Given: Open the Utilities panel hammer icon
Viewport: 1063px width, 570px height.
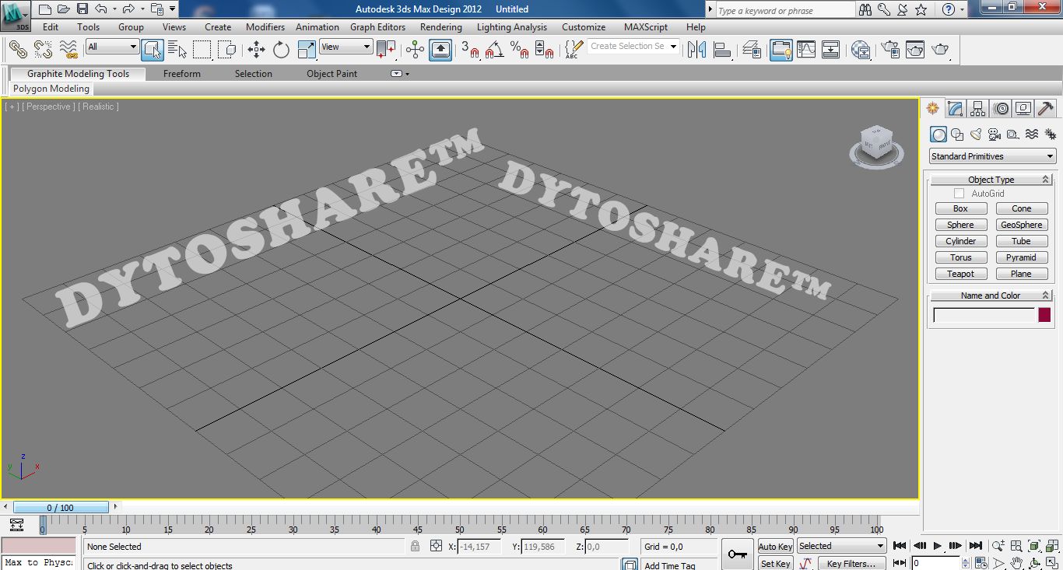Looking at the screenshot, I should pyautogui.click(x=1046, y=109).
